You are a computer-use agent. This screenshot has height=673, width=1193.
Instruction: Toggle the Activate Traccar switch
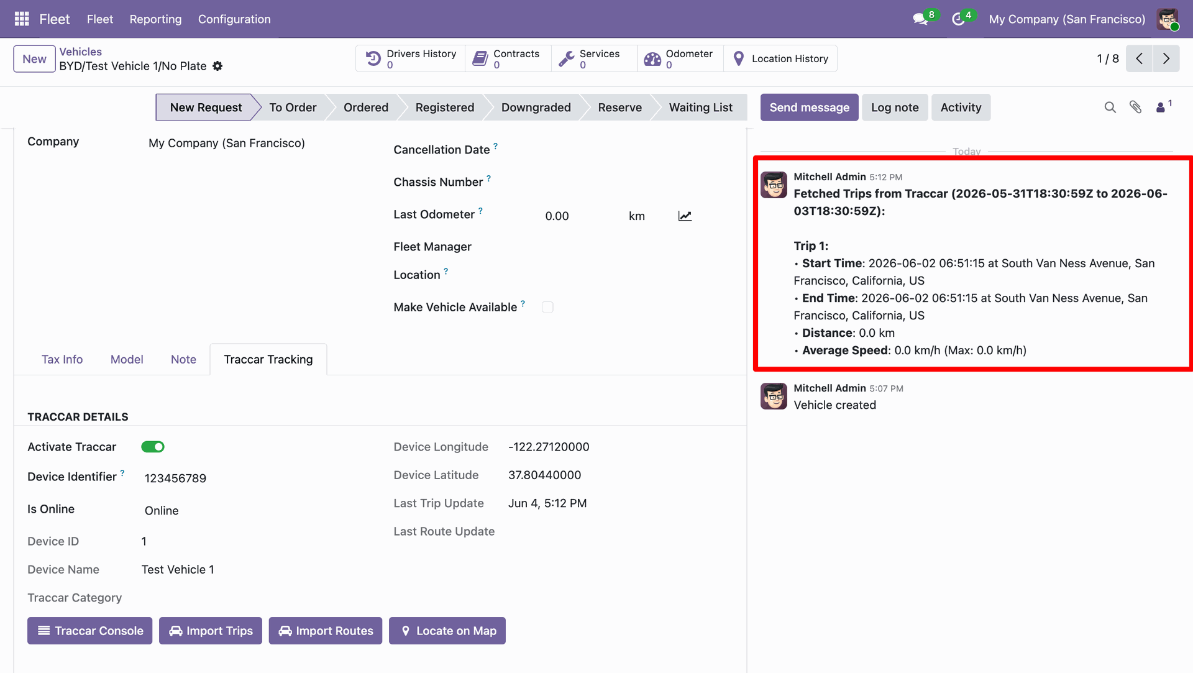(153, 447)
